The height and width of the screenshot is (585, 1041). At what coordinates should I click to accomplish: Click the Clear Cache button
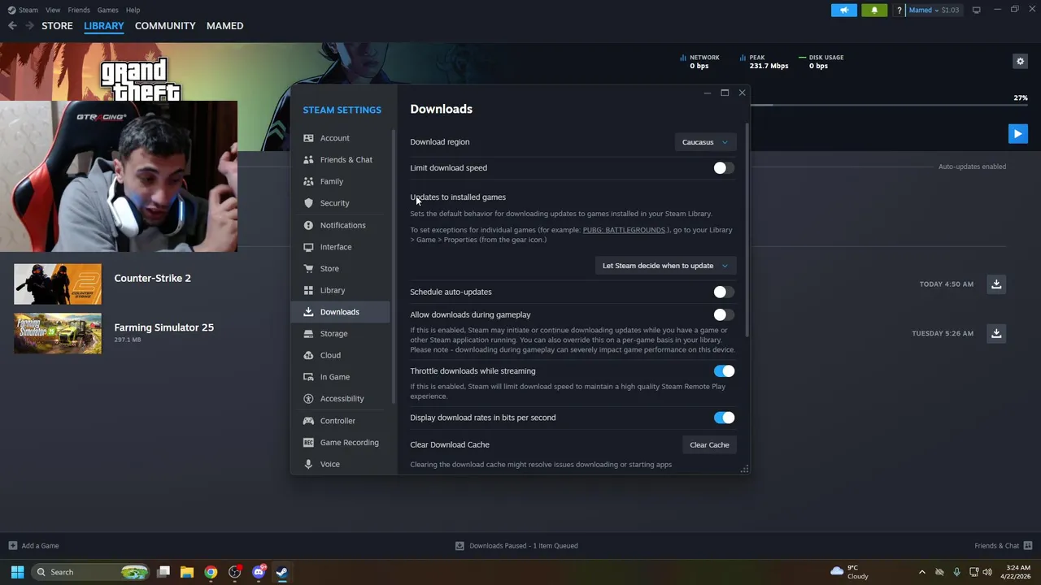pos(709,444)
